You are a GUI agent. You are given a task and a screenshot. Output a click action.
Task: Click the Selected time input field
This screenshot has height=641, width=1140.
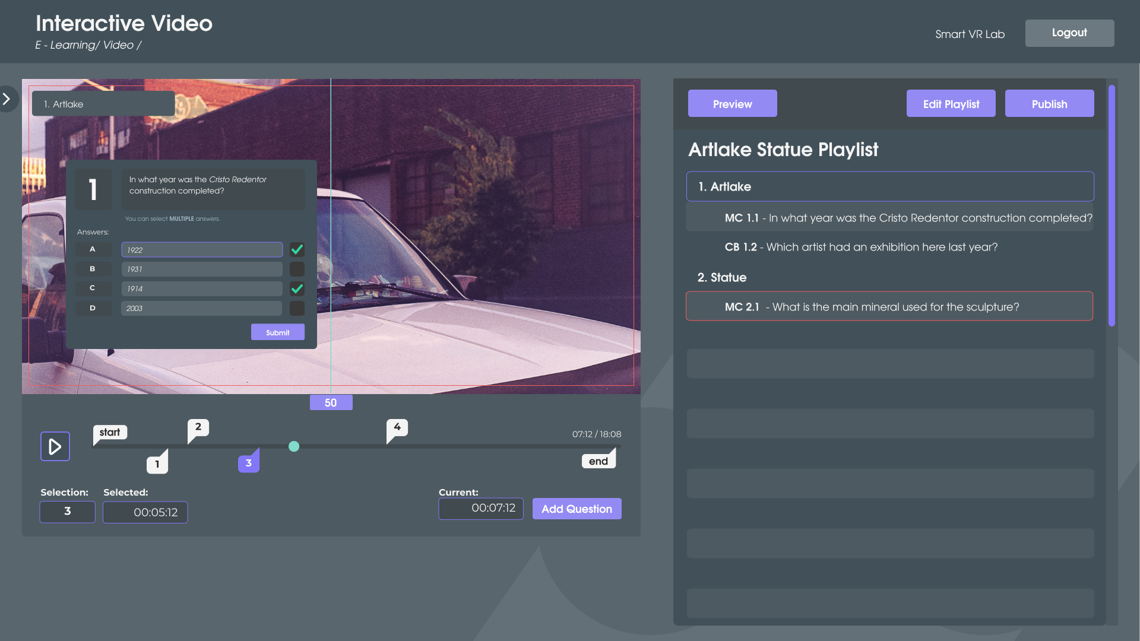point(145,512)
